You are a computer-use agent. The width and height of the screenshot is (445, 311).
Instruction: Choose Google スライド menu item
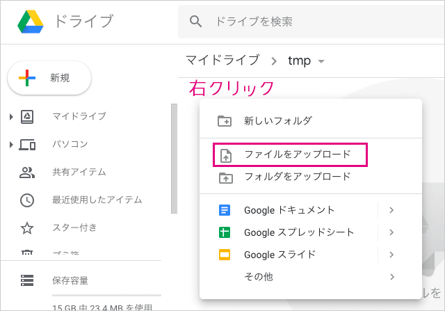pyautogui.click(x=311, y=255)
